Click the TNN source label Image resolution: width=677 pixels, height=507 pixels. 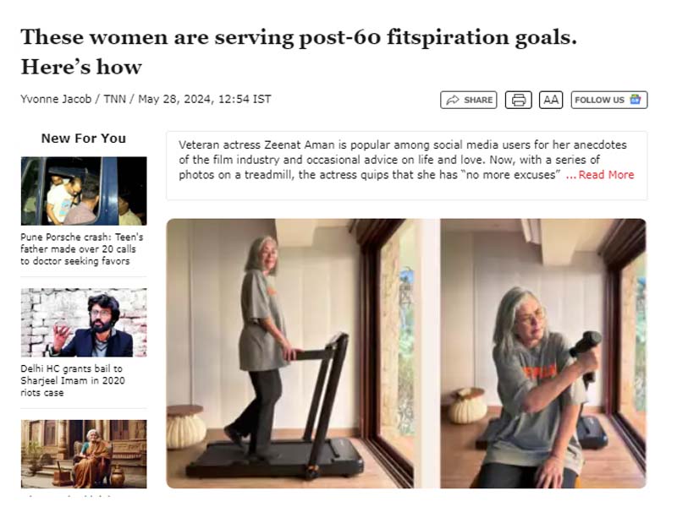pos(115,99)
